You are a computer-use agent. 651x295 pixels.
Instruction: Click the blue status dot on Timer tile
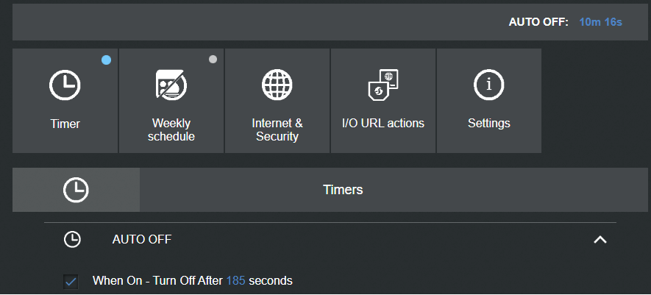(106, 60)
